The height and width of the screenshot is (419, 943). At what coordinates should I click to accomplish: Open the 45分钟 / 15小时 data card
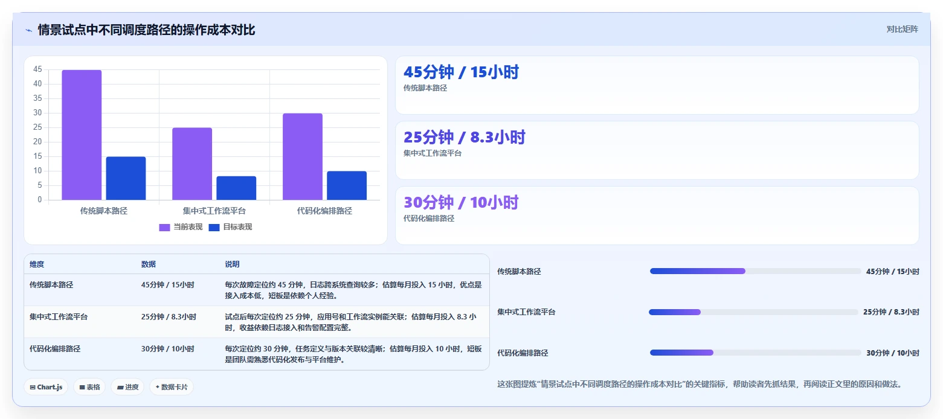(657, 85)
